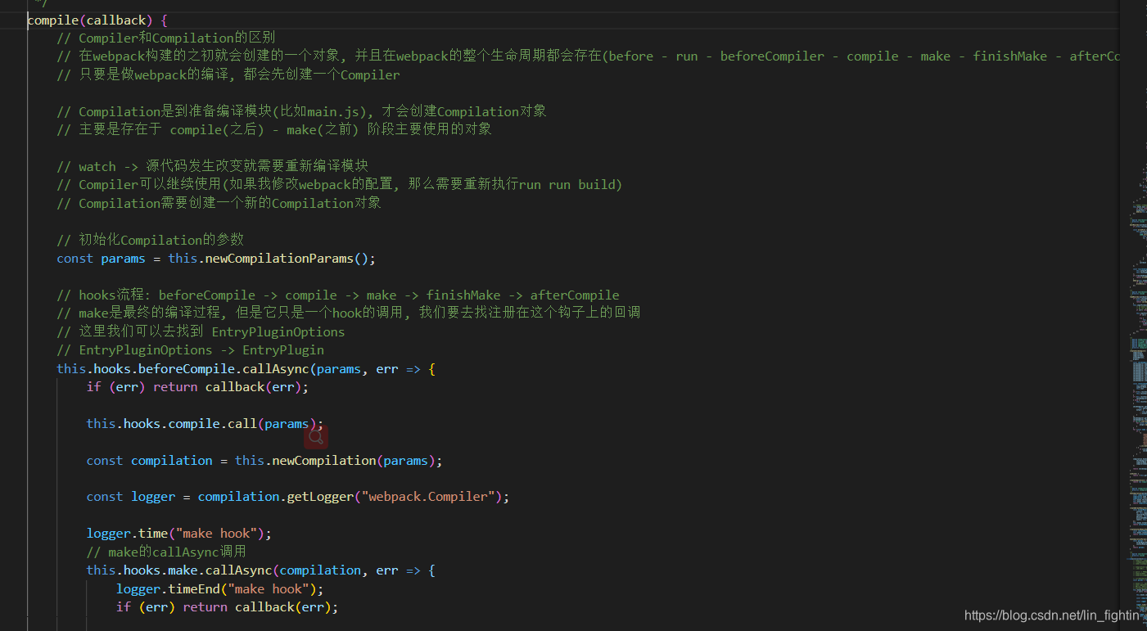Screen dimensions: 1147x631
Task: Place cursor on 'compile(callback) {' line
Action: click(x=97, y=20)
